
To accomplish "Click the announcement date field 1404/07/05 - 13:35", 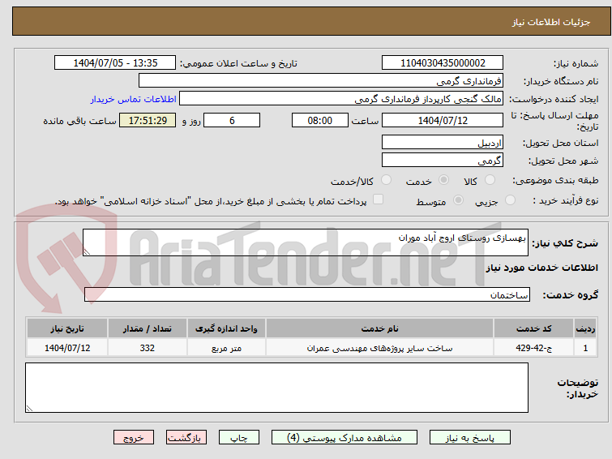I will pos(115,63).
